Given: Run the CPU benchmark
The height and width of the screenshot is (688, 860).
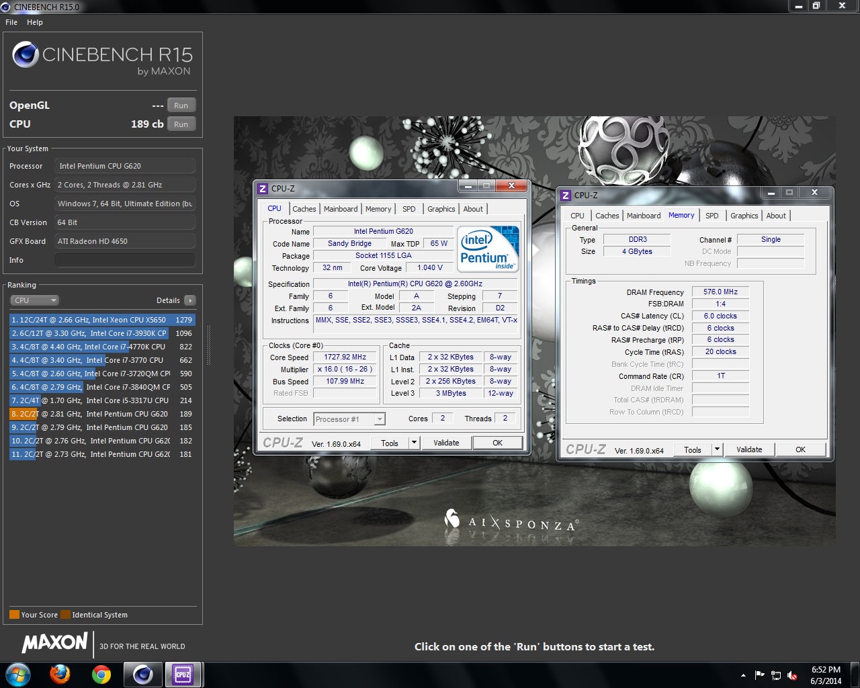Looking at the screenshot, I should click(181, 124).
